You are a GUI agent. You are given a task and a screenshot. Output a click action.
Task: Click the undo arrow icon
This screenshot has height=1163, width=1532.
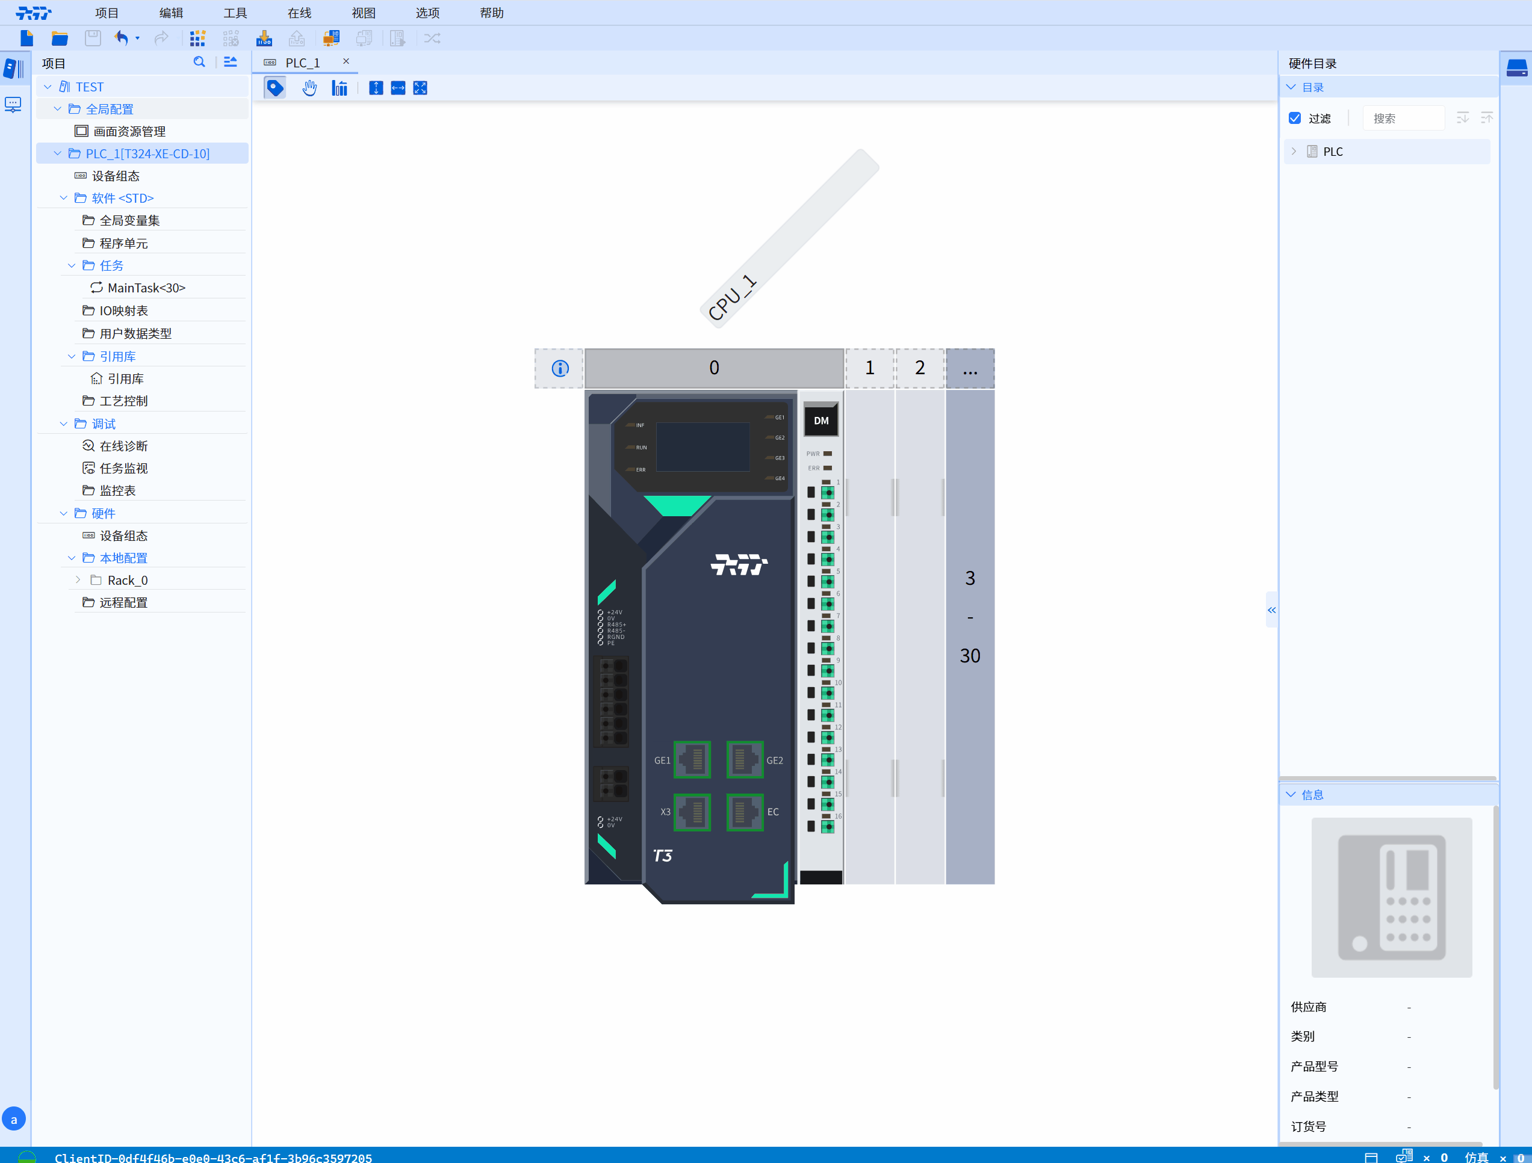(121, 39)
